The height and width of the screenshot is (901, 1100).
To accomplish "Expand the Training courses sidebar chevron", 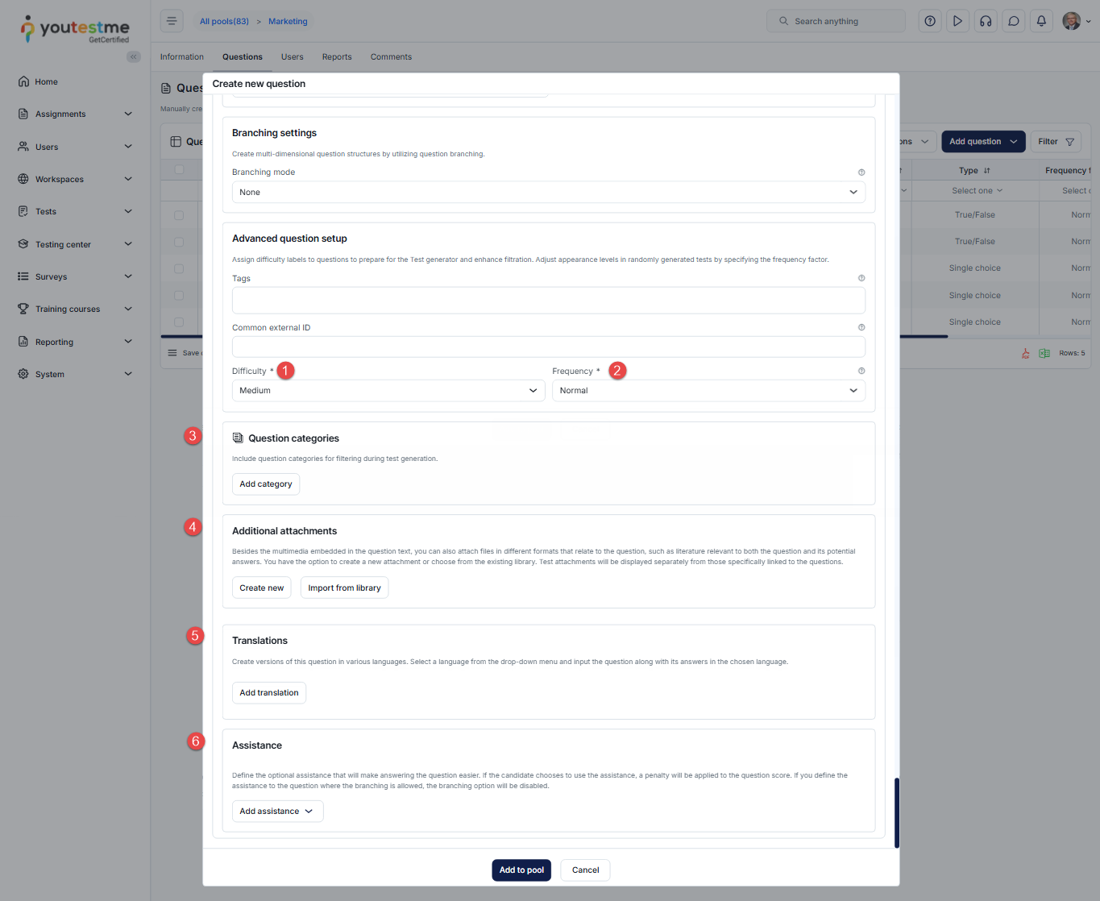I will pos(128,309).
